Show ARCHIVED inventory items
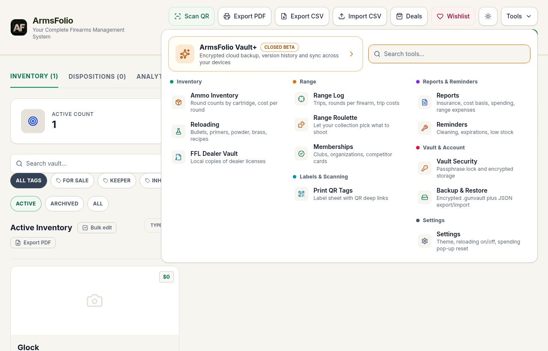 (64, 204)
